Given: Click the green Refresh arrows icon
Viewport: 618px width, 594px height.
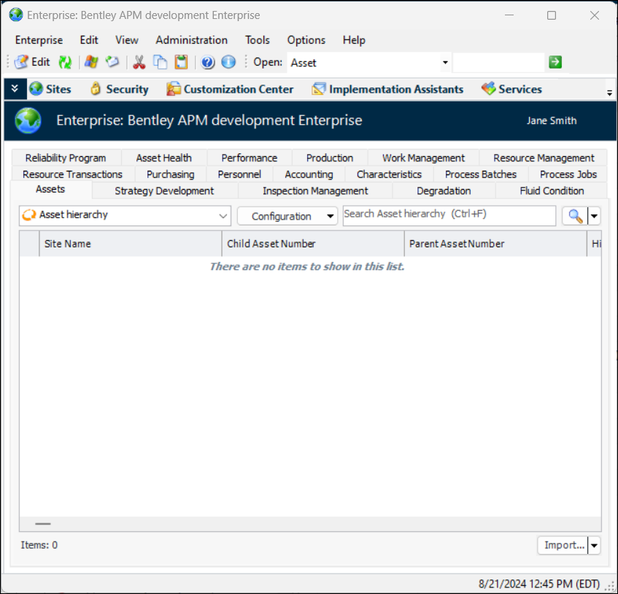Looking at the screenshot, I should (x=65, y=62).
